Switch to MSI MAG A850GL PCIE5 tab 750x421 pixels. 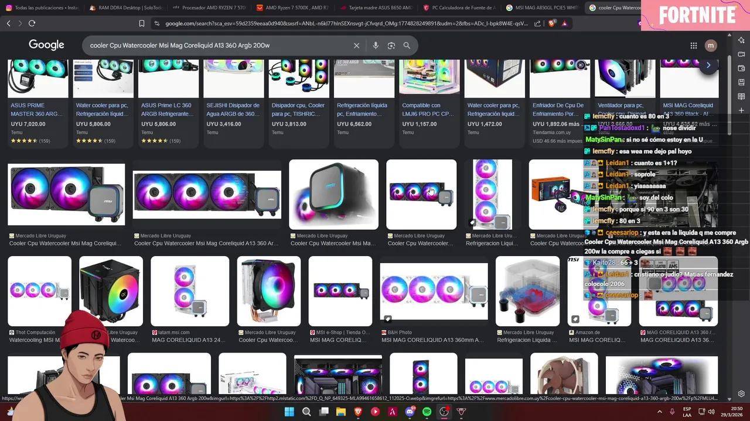(x=543, y=8)
